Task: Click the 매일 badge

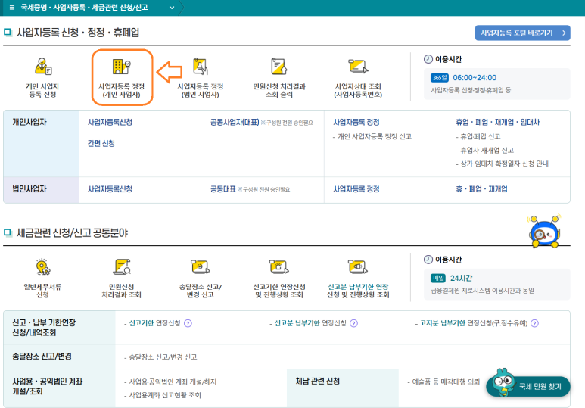Action: coord(438,278)
